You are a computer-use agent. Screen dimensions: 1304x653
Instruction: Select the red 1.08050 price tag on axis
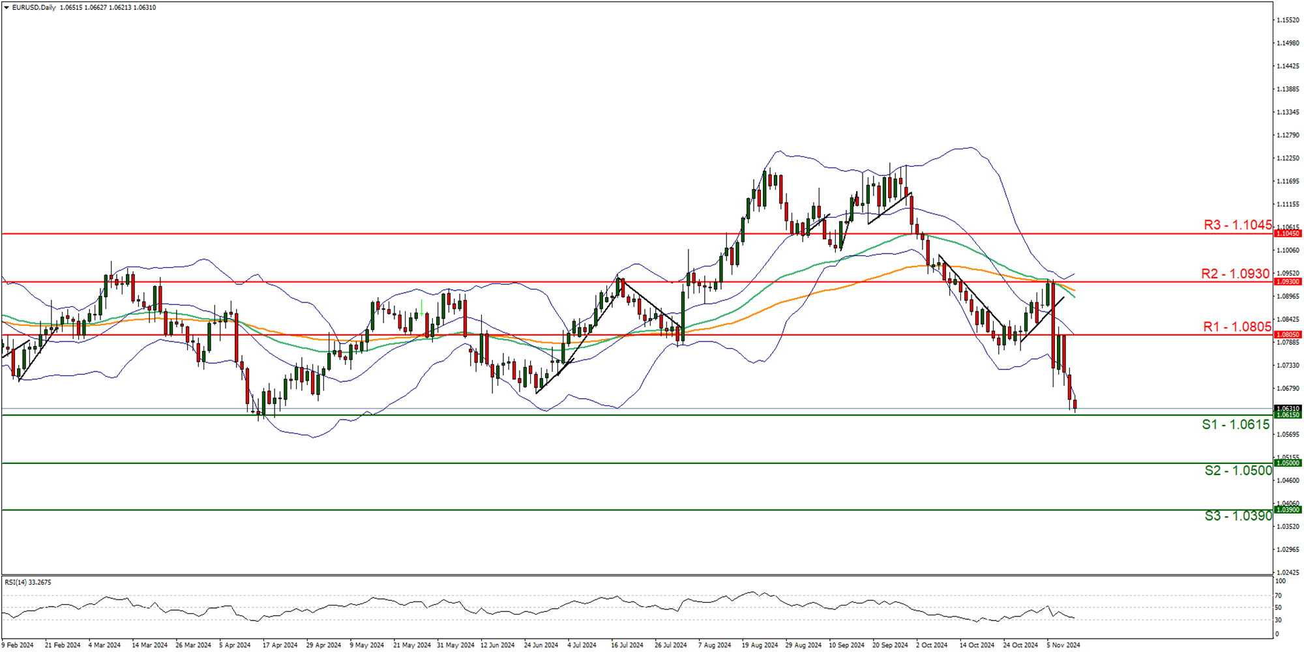click(x=1288, y=334)
